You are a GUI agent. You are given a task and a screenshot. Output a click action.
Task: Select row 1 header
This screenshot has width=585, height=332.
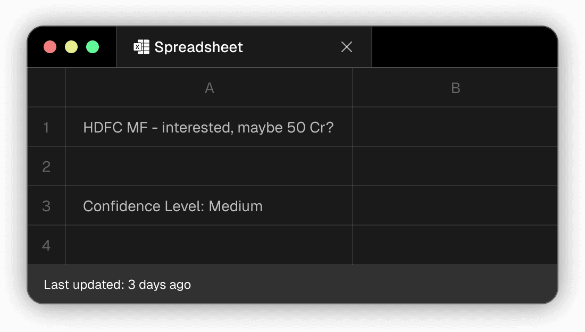click(46, 127)
